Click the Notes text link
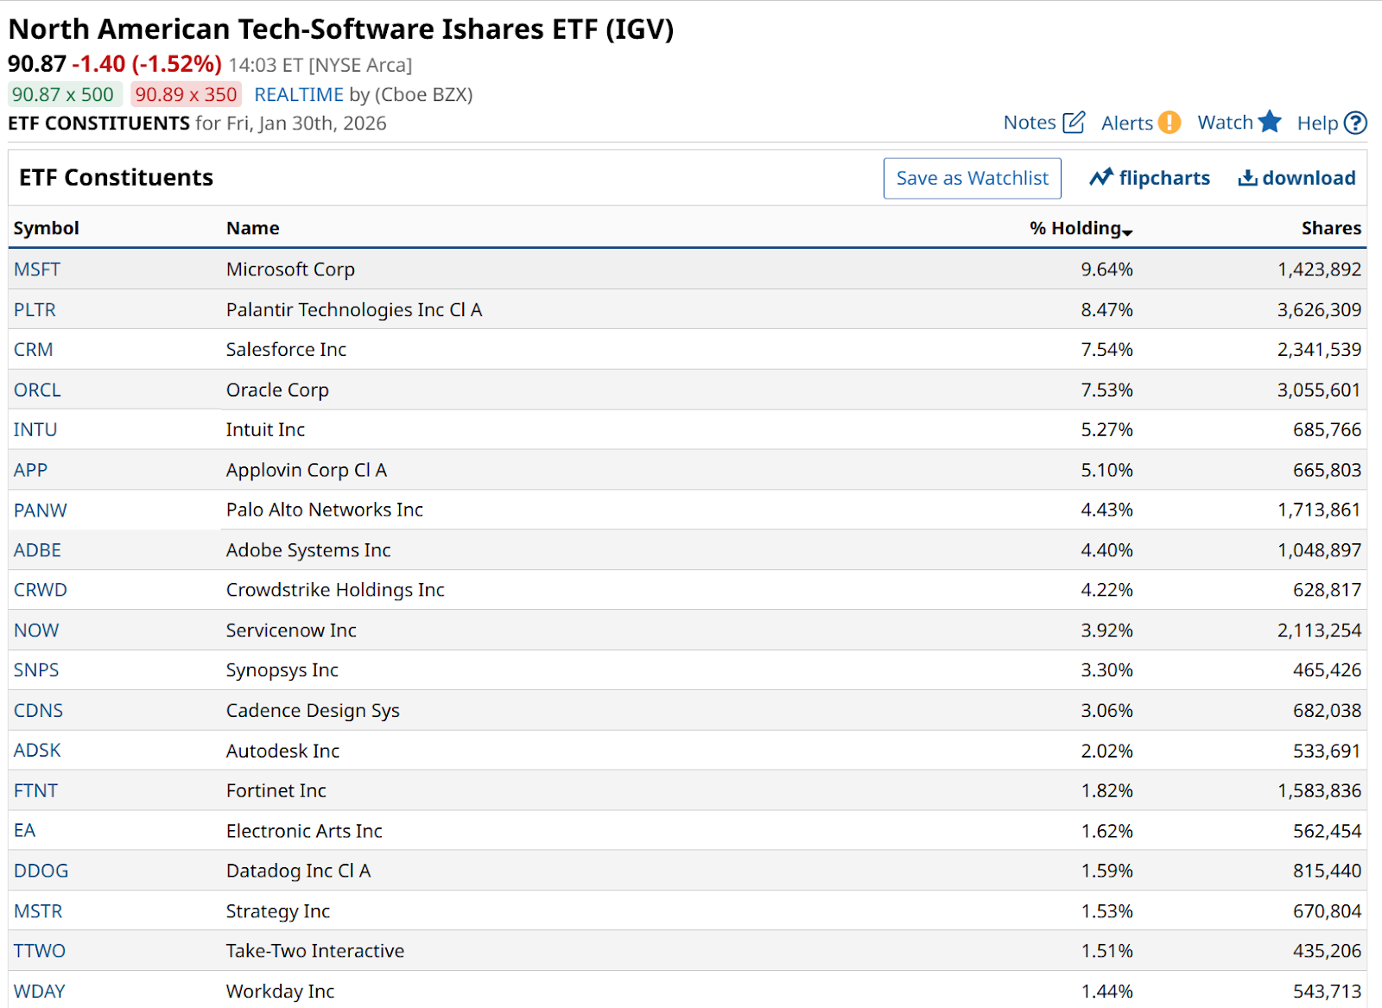Viewport: 1382px width, 1008px height. [1030, 123]
